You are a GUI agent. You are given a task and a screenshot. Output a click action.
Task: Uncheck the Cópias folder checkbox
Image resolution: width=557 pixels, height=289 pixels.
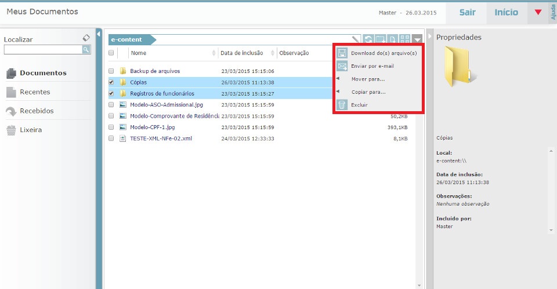point(111,82)
